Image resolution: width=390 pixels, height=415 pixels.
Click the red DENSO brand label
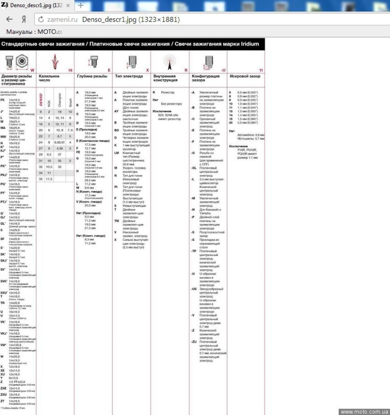pyautogui.click(x=40, y=99)
